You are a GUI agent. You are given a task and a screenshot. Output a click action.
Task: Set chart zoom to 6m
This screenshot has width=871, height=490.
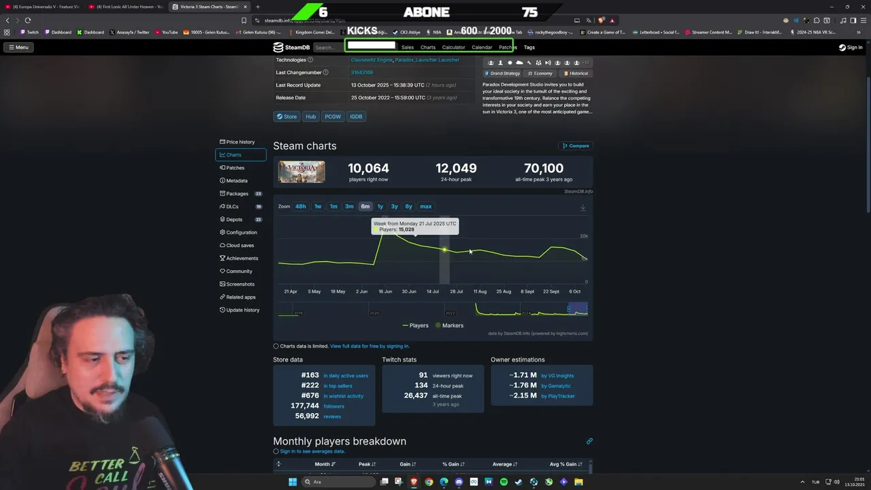[365, 206]
